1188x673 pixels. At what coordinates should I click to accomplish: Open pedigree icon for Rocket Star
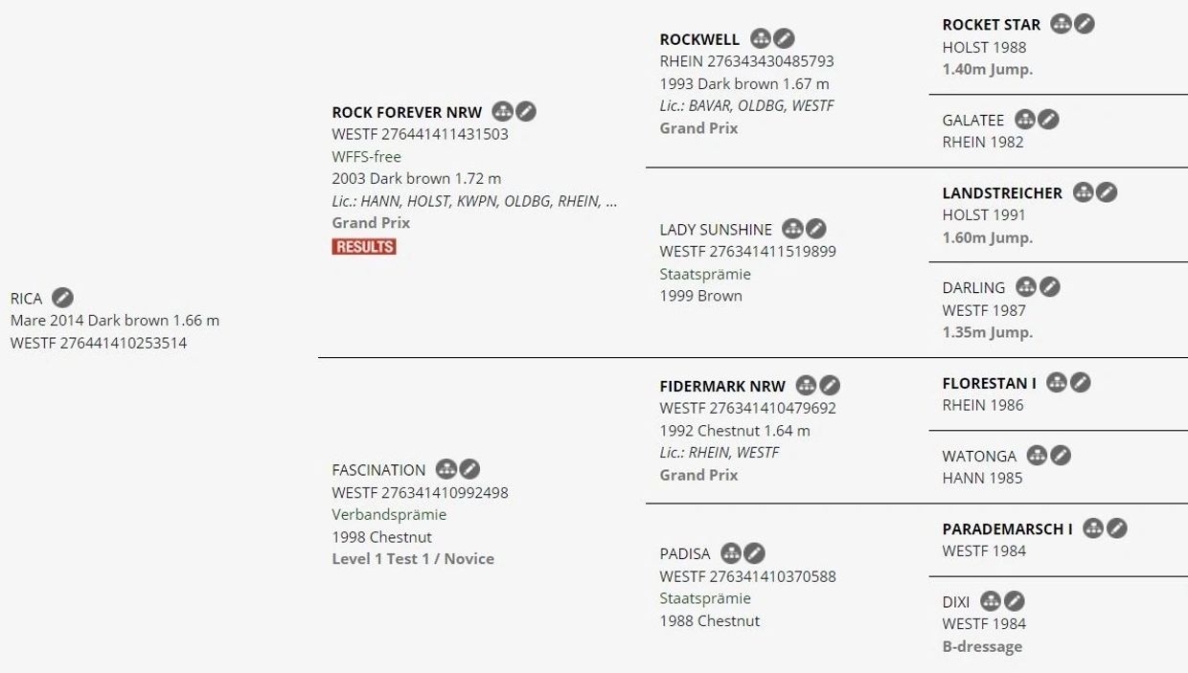point(1061,24)
